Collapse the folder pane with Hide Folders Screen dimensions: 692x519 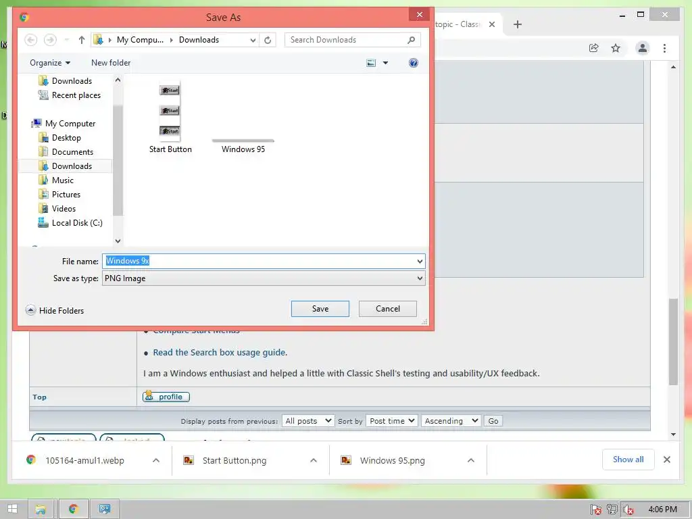55,310
